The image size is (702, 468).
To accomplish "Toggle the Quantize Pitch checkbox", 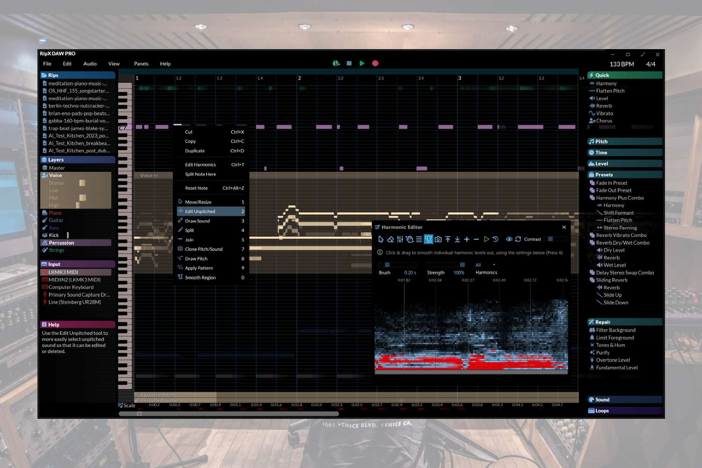I will (138, 395).
